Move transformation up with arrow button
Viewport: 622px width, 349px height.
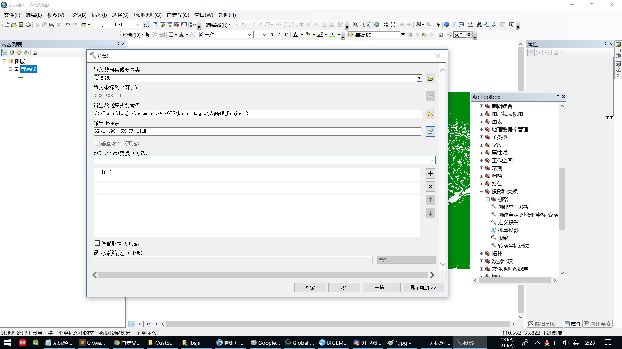click(x=430, y=200)
